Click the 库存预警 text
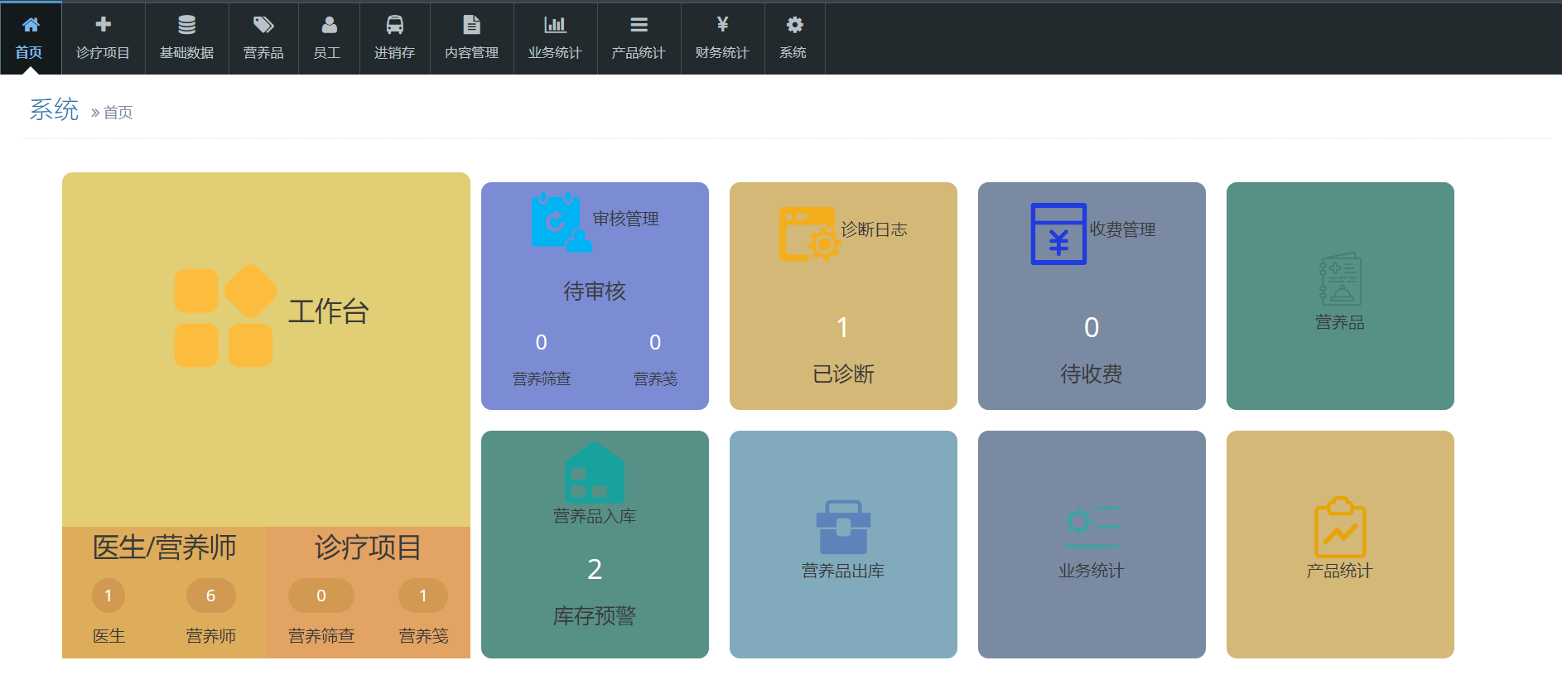Screen dimensions: 1562x675 pos(595,616)
